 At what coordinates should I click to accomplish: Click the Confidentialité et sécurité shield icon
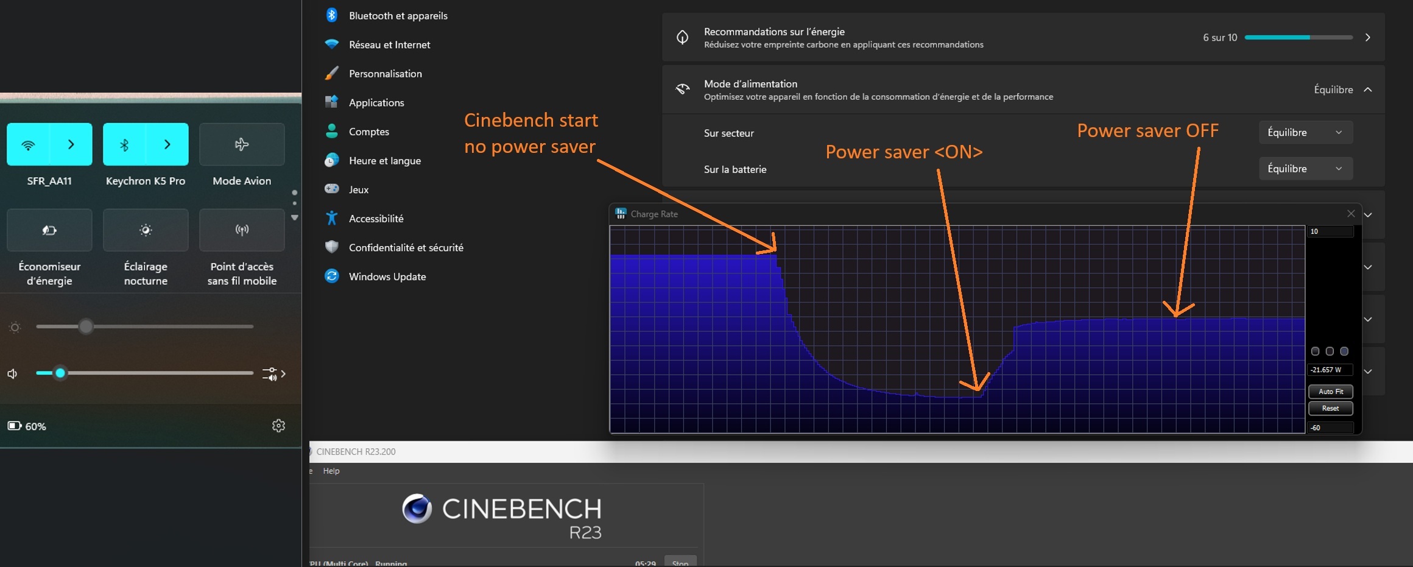(x=331, y=247)
